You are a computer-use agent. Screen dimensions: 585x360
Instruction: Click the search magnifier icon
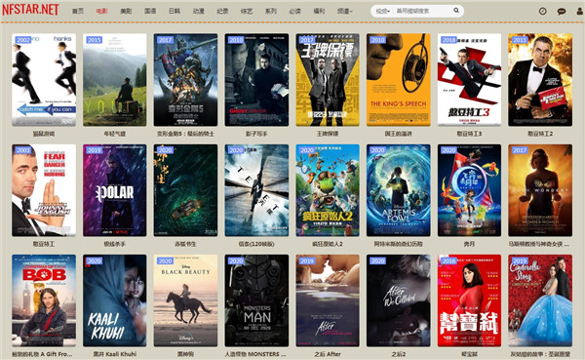(x=456, y=11)
